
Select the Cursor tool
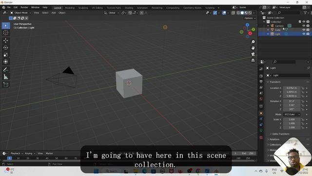[5, 33]
